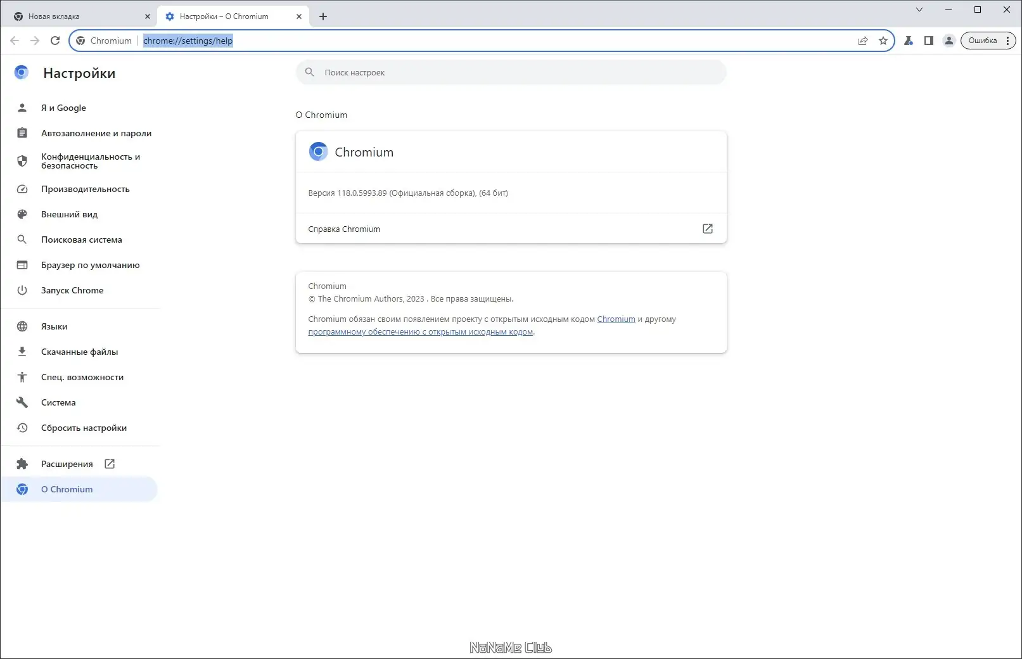The width and height of the screenshot is (1022, 659).
Task: Click the Поиск настроек search field
Action: [511, 72]
